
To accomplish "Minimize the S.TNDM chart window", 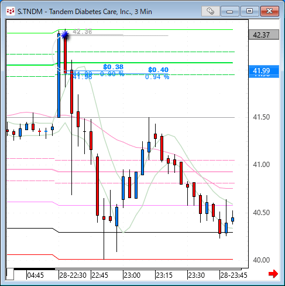I will tap(230, 11).
